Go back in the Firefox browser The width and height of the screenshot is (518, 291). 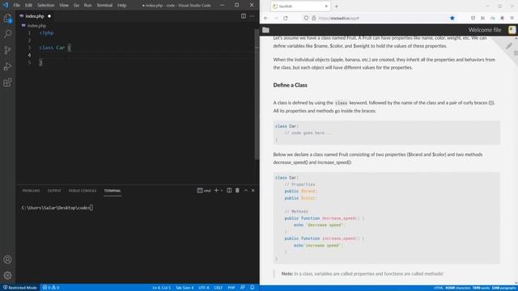coord(266,18)
